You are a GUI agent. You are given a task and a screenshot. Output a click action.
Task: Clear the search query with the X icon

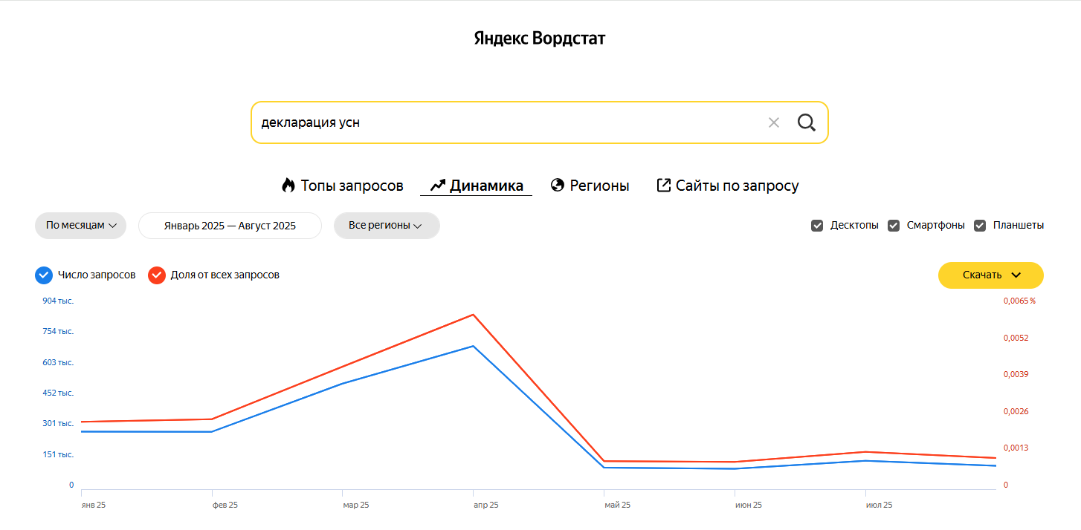774,122
